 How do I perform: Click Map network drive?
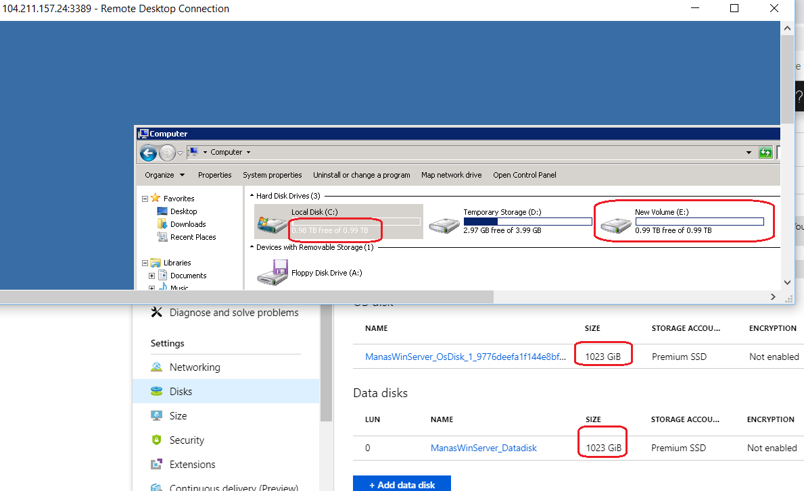tap(451, 175)
